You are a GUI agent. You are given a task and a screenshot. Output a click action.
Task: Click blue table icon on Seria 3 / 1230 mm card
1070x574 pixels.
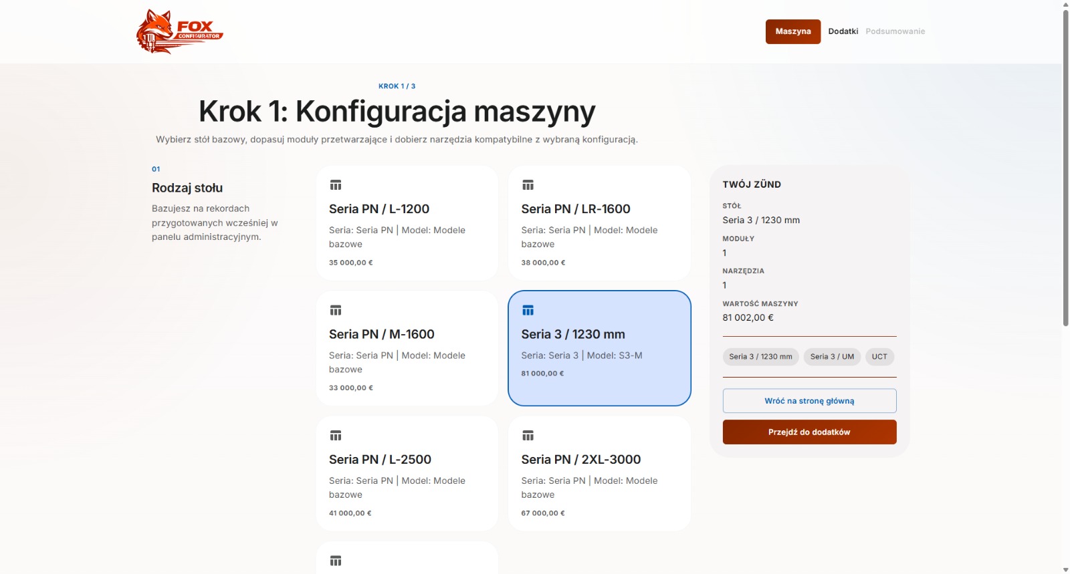[x=528, y=310]
